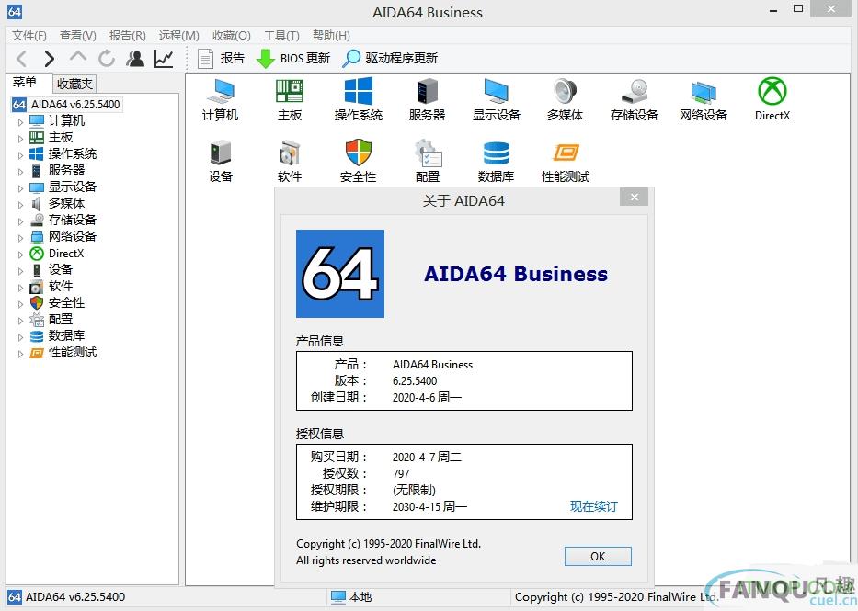Image resolution: width=858 pixels, height=611 pixels.
Task: Open the line graph toolbar icon
Action: 164,59
